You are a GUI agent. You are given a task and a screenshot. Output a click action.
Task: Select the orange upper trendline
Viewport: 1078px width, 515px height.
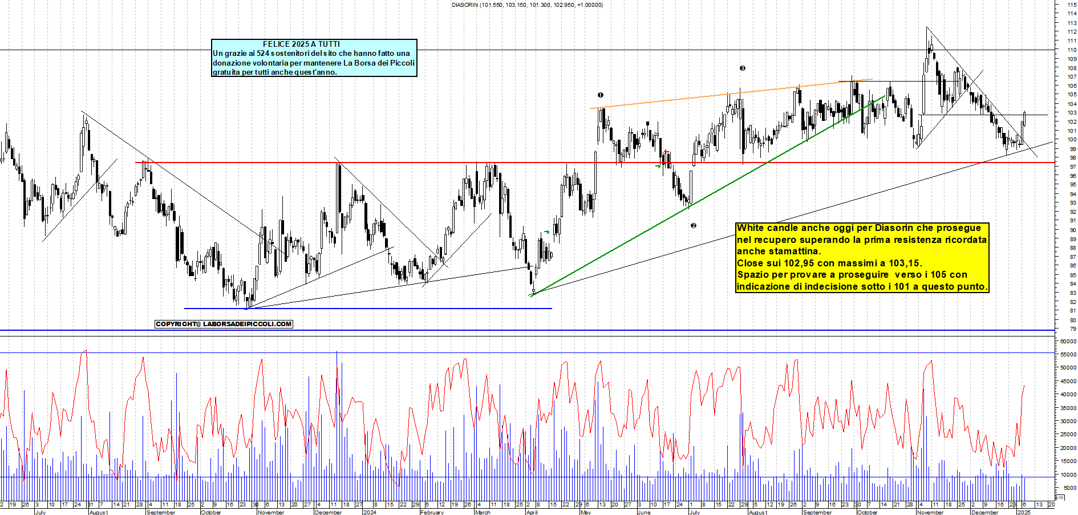click(x=731, y=94)
